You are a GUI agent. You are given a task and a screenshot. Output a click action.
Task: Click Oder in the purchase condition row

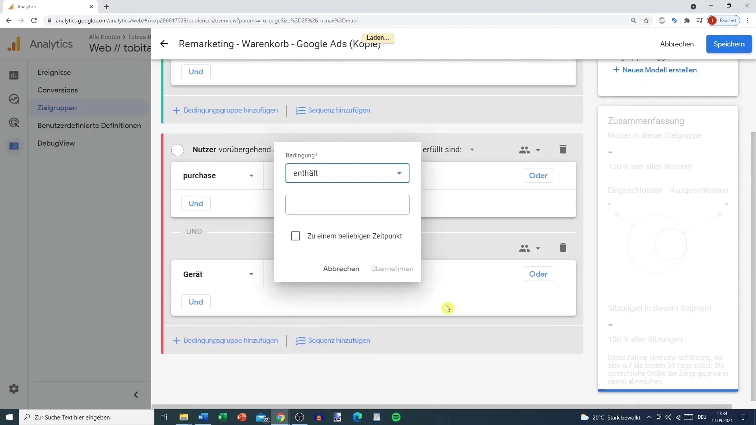point(538,176)
